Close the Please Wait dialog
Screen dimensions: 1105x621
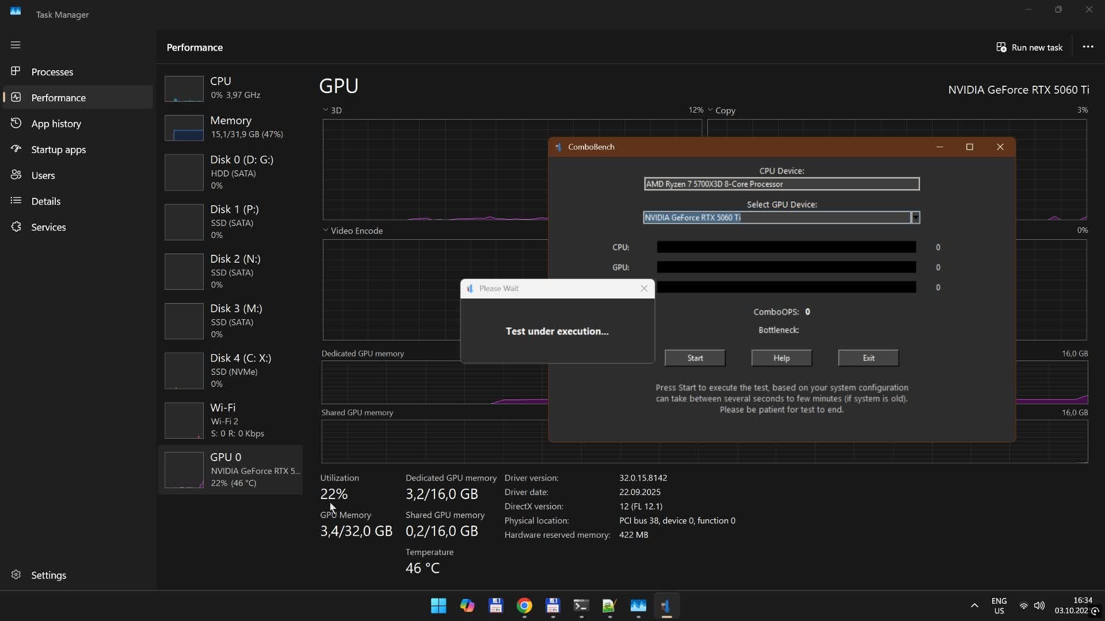(x=644, y=289)
